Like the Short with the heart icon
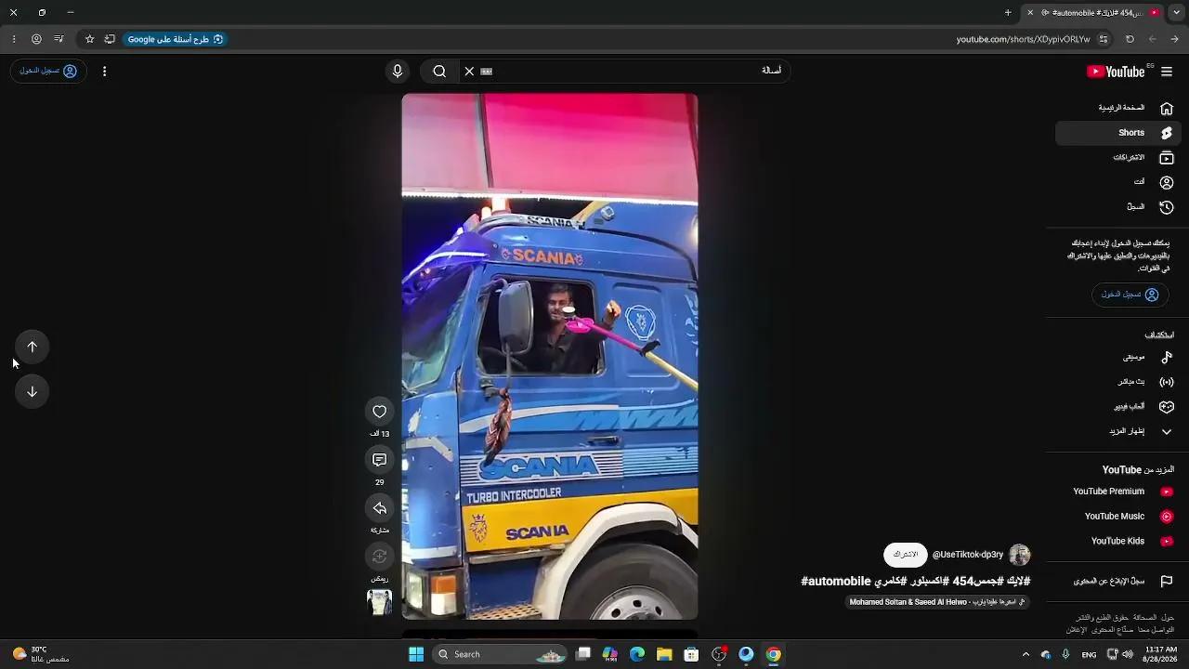 click(x=379, y=412)
